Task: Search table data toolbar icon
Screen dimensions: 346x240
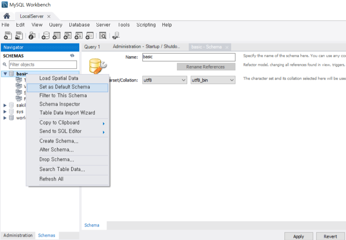Action: [x=103, y=35]
